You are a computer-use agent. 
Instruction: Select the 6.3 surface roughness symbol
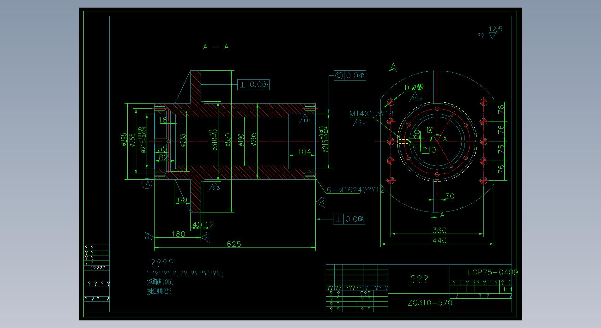click(x=215, y=186)
